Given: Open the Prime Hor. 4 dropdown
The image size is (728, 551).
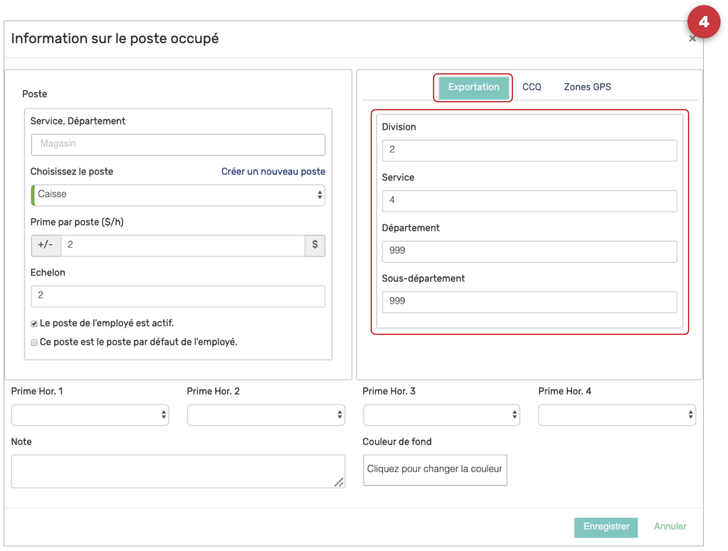Looking at the screenshot, I should pyautogui.click(x=617, y=415).
